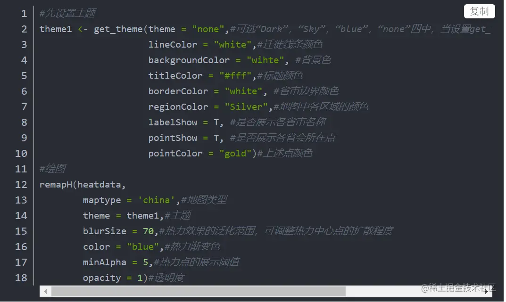This screenshot has width=506, height=302.
Task: Click the left arrow of the horizontal scrollbar
Action: [x=45, y=291]
